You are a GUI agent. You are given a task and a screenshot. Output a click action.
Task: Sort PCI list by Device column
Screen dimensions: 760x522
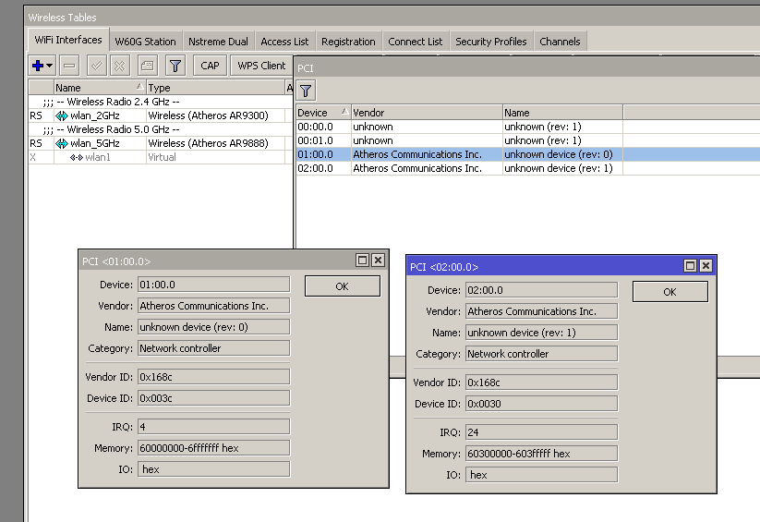click(x=323, y=113)
